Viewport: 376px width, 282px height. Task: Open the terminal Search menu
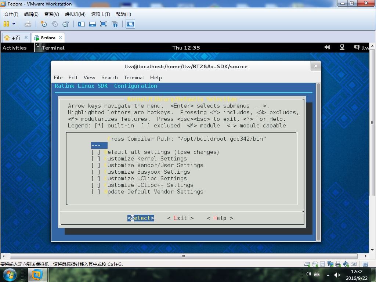(x=109, y=77)
